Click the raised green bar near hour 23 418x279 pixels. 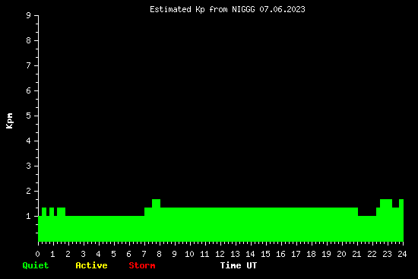point(386,203)
